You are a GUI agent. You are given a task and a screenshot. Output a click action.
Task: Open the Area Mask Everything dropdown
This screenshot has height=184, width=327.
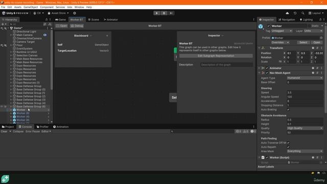pyautogui.click(x=305, y=151)
